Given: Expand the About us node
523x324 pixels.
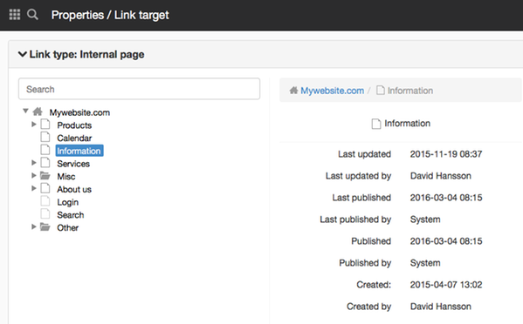Looking at the screenshot, I should 34,188.
